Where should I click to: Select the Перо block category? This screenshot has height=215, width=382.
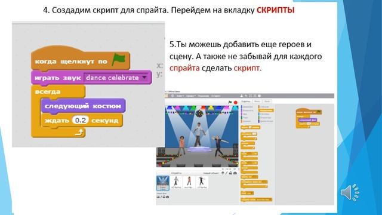[x=245, y=118]
